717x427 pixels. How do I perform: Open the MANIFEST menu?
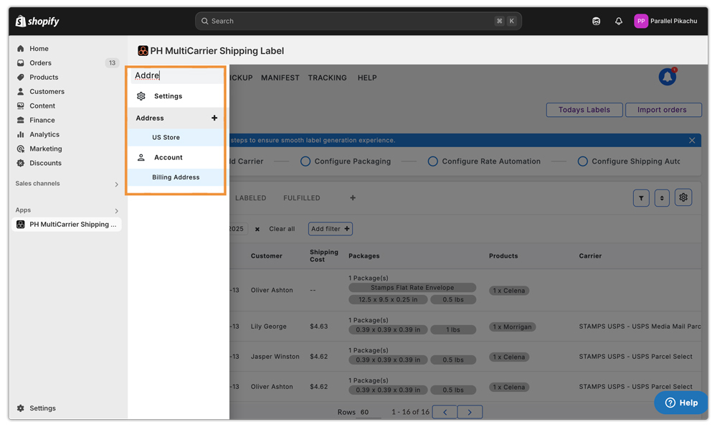pos(280,78)
